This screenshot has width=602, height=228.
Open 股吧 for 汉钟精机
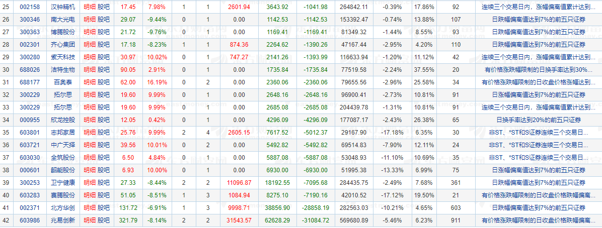tap(104, 7)
